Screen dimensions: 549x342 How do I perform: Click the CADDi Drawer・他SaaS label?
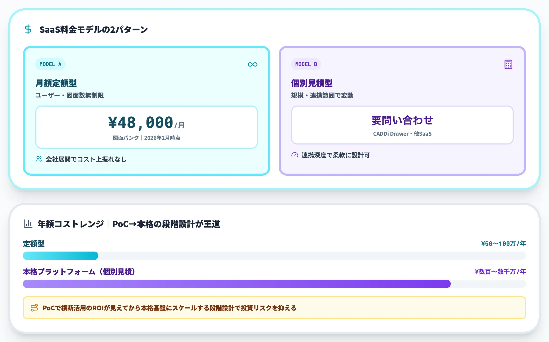(402, 134)
